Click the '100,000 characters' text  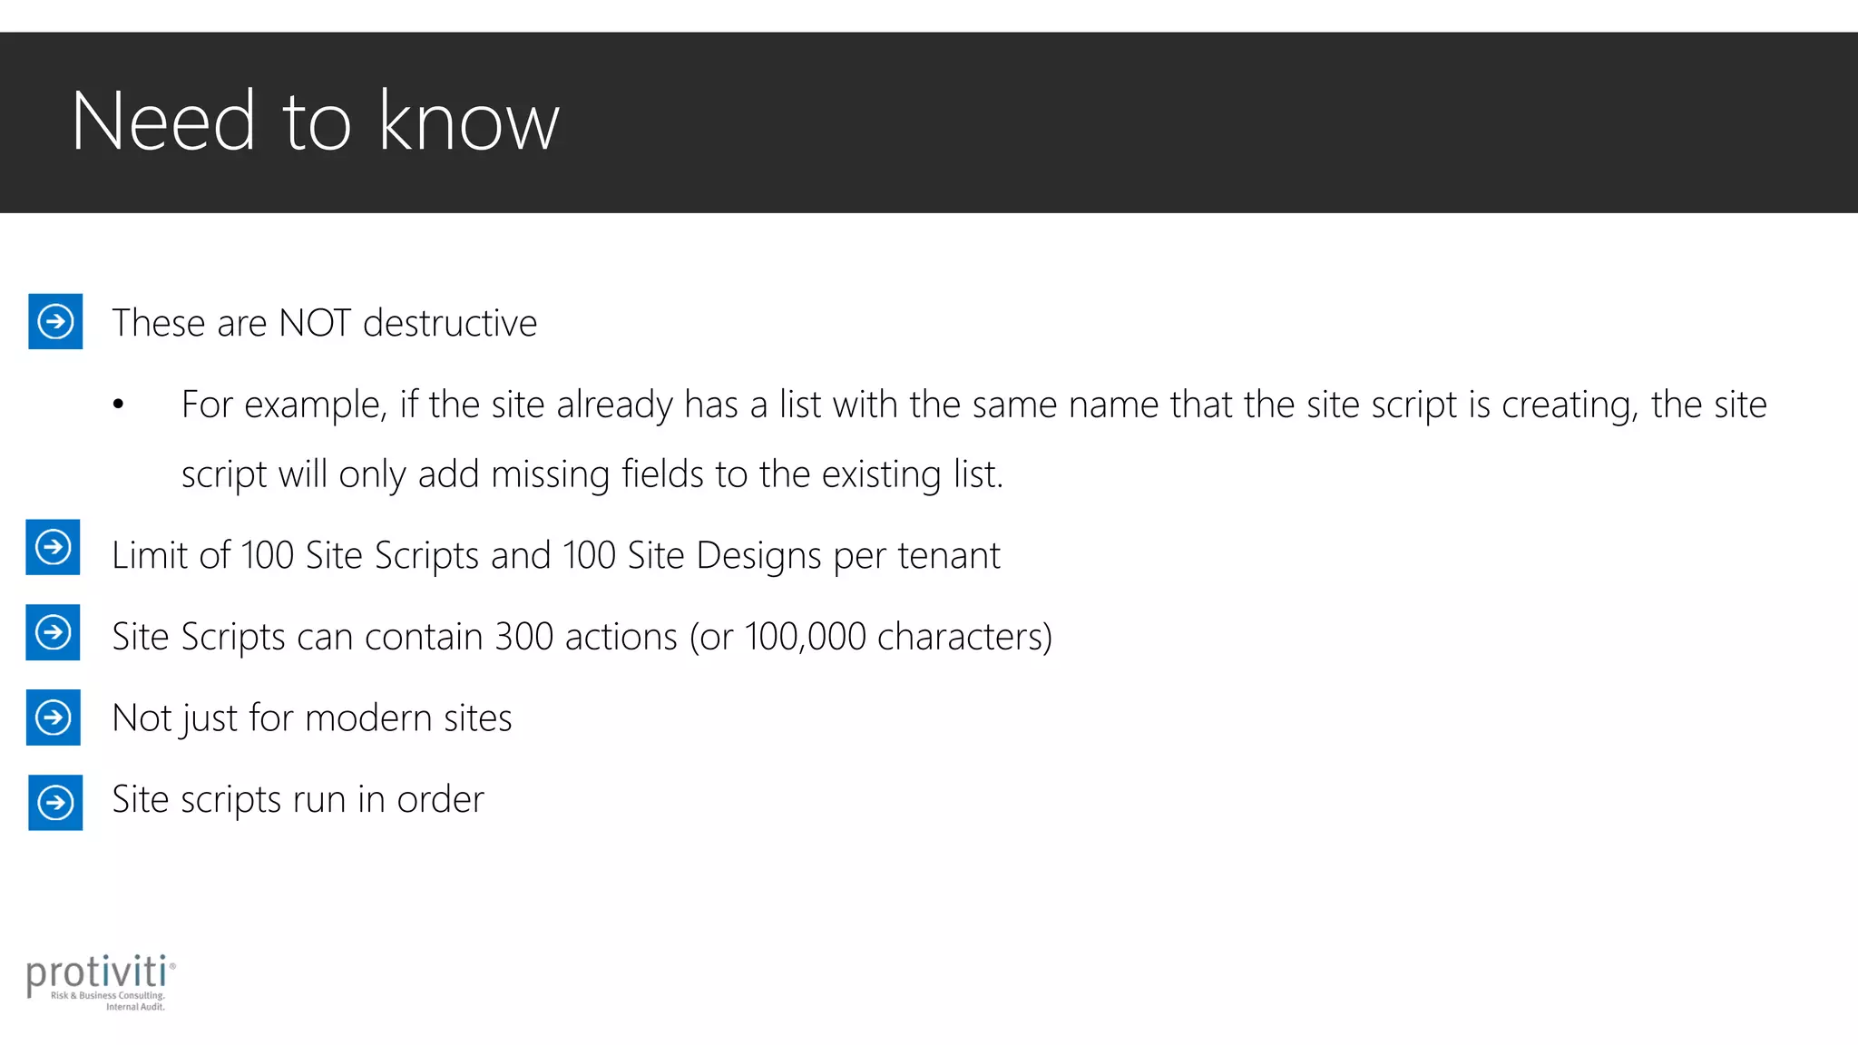click(895, 637)
